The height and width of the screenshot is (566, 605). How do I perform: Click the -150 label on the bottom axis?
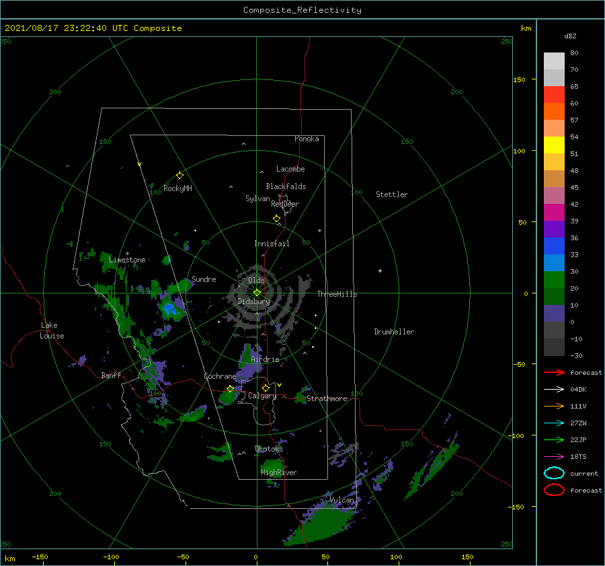pos(40,557)
